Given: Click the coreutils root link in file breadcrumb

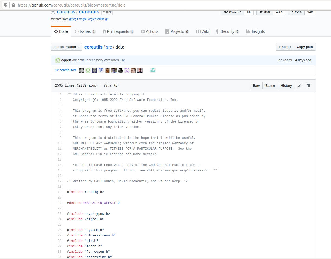Looking at the screenshot, I should tap(93, 47).
